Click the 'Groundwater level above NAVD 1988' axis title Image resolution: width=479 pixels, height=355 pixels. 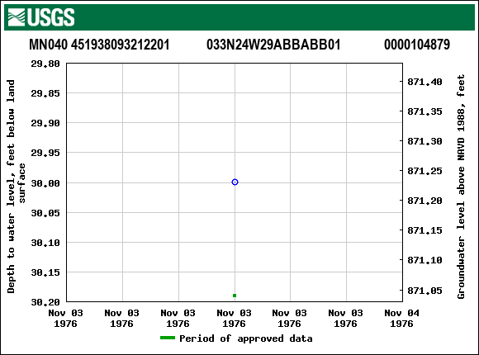(x=461, y=187)
